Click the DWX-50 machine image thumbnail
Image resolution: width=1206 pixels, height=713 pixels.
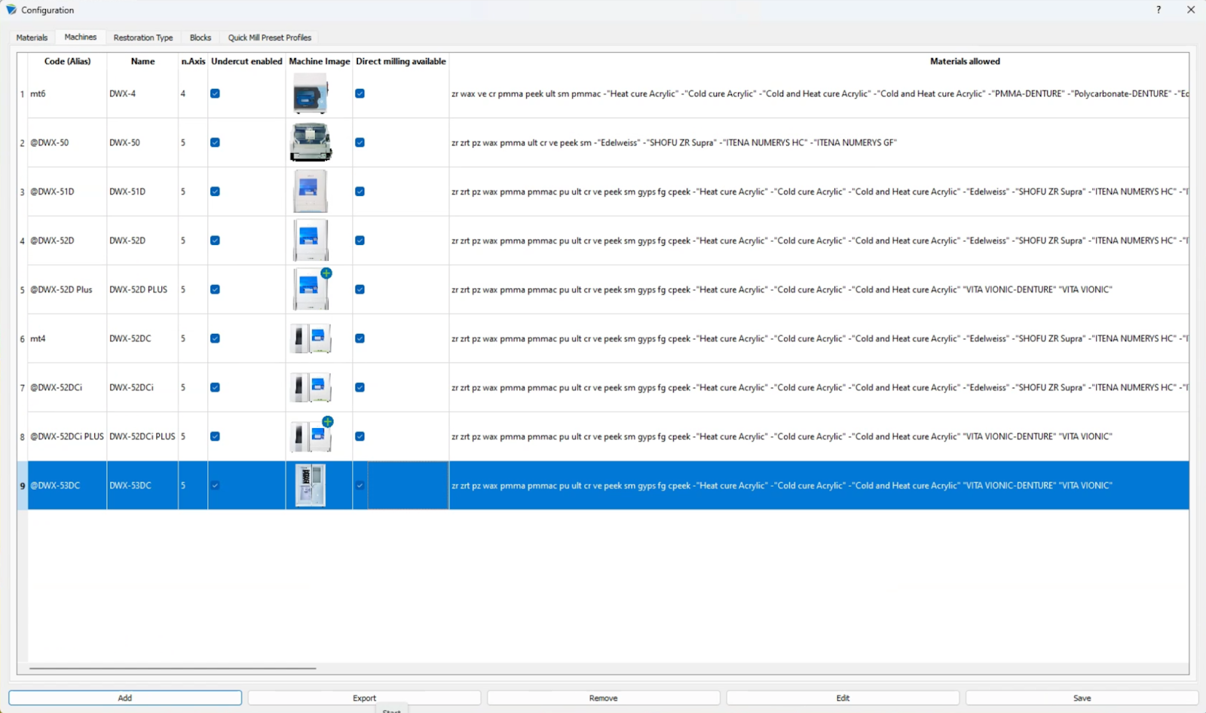(x=311, y=142)
